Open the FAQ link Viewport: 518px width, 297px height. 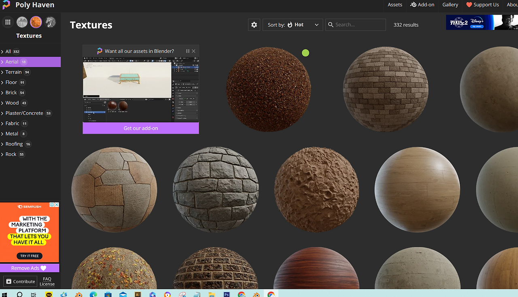tap(47, 279)
